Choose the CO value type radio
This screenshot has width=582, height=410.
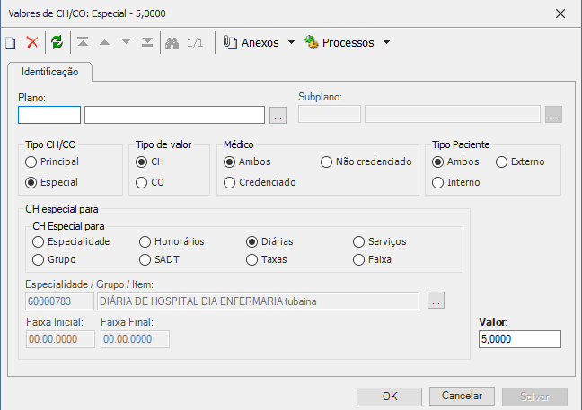tap(142, 182)
